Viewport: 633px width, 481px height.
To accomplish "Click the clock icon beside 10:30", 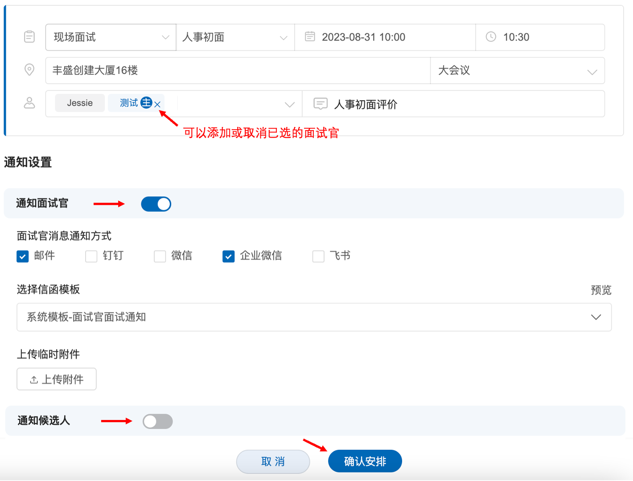I will coord(491,37).
